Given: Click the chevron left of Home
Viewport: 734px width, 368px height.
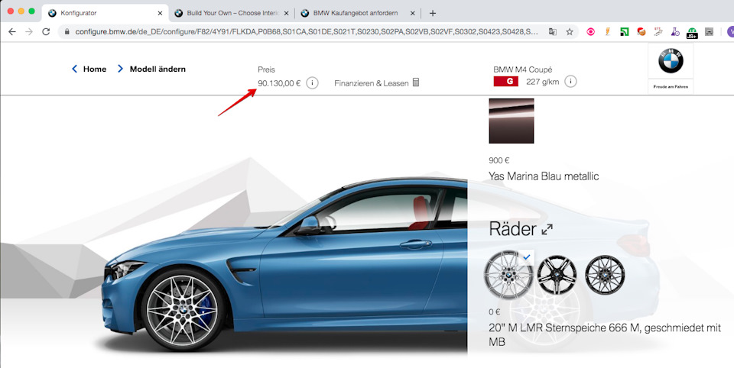Looking at the screenshot, I should pyautogui.click(x=74, y=69).
